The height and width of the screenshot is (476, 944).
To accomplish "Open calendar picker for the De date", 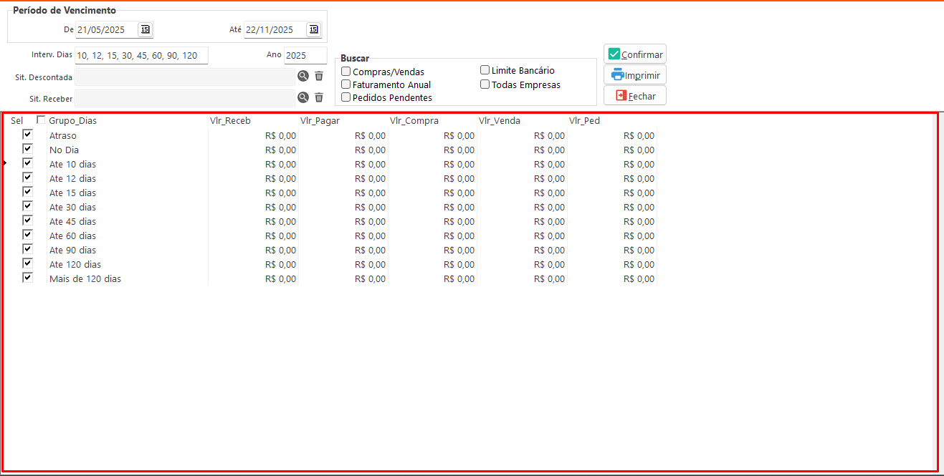I will pos(145,29).
